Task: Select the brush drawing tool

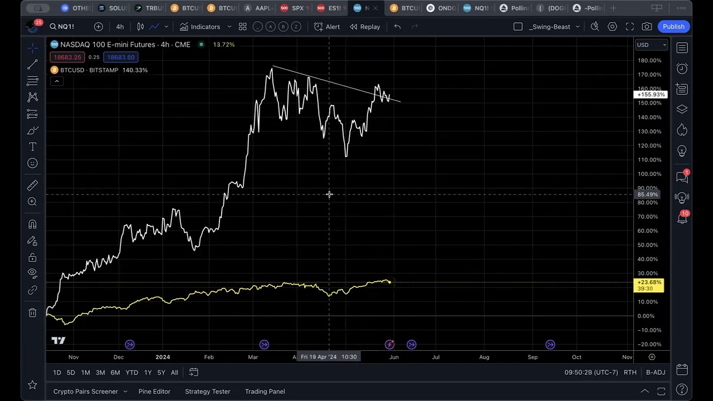Action: (32, 130)
